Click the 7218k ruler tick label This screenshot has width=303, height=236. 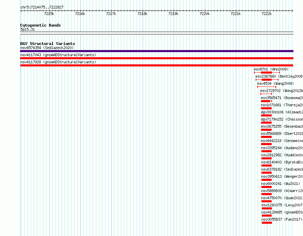coord(142,14)
